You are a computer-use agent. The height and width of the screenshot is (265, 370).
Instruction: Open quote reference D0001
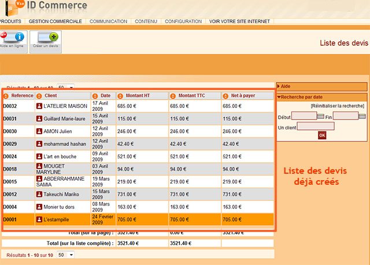[10, 219]
